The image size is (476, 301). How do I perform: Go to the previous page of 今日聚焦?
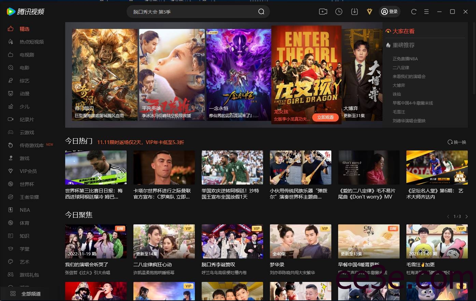tap(448, 217)
